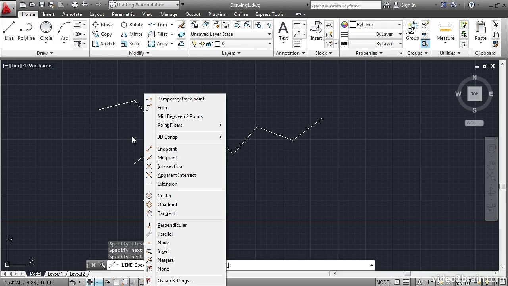The height and width of the screenshot is (286, 508).
Task: Click the Match Properties paintbrush icon
Action: tap(495, 44)
